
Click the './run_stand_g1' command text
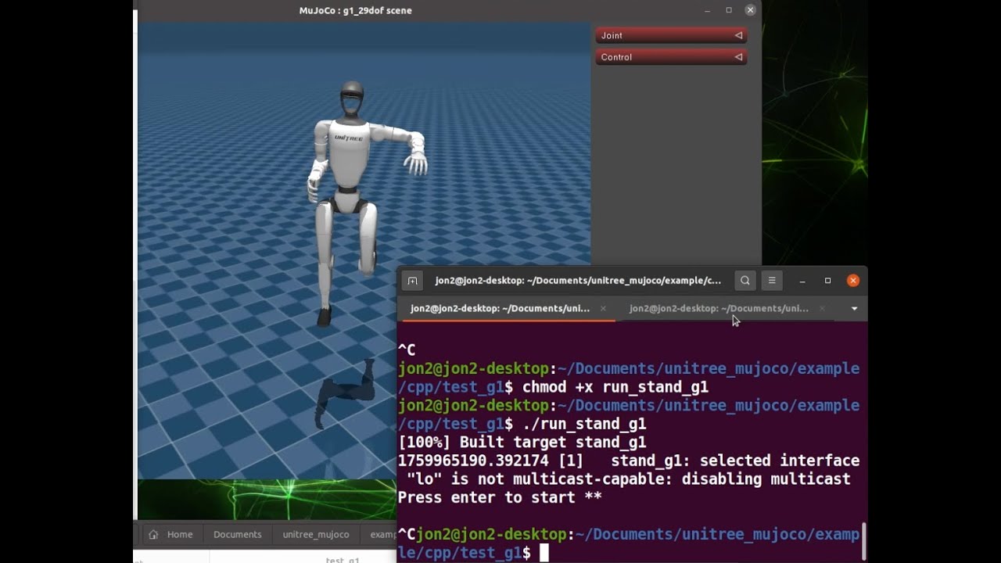tap(583, 424)
